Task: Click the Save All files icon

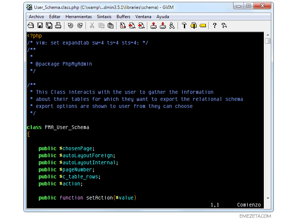Action: [x=49, y=25]
